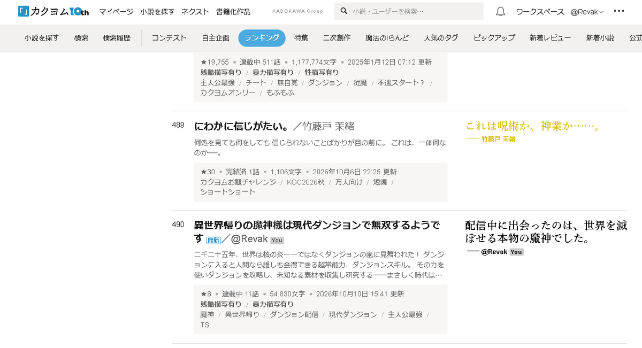This screenshot has height=348, width=642.
Task: Open the 魔法のiらんど tab
Action: (387, 38)
